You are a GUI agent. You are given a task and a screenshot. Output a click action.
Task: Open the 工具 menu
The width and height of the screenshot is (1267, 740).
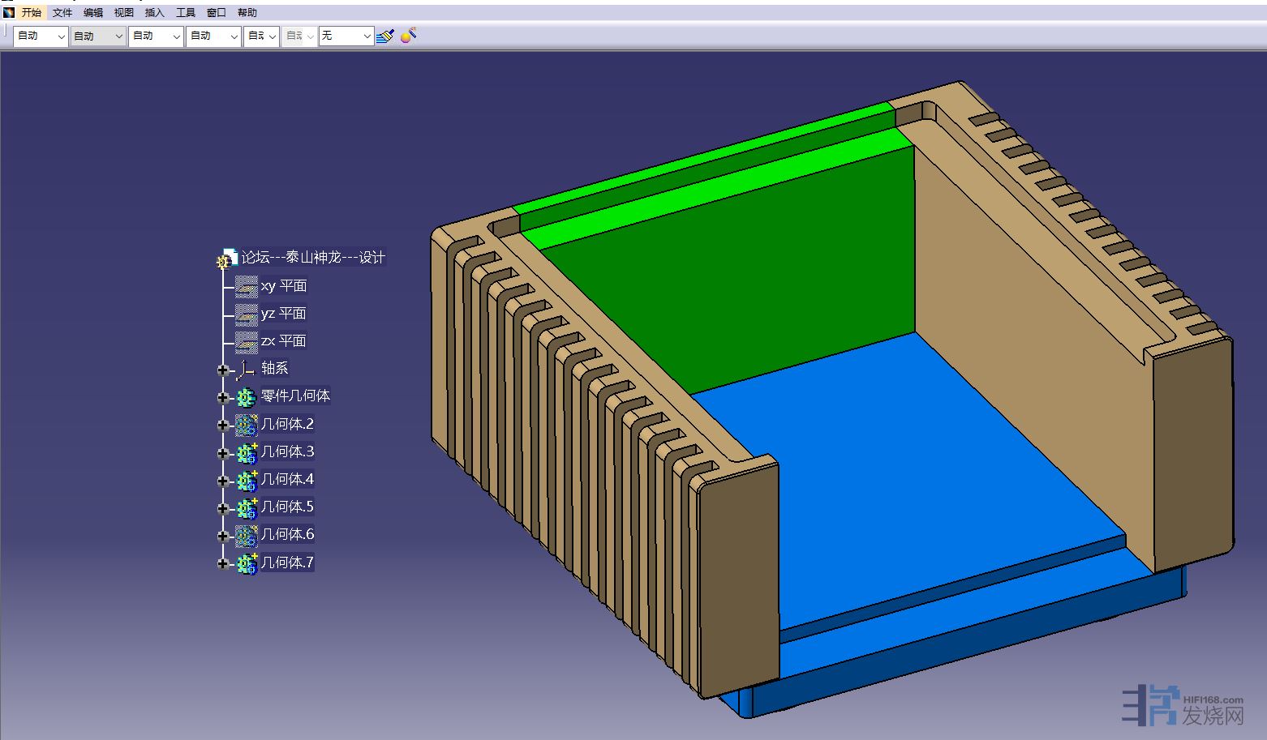click(x=186, y=13)
